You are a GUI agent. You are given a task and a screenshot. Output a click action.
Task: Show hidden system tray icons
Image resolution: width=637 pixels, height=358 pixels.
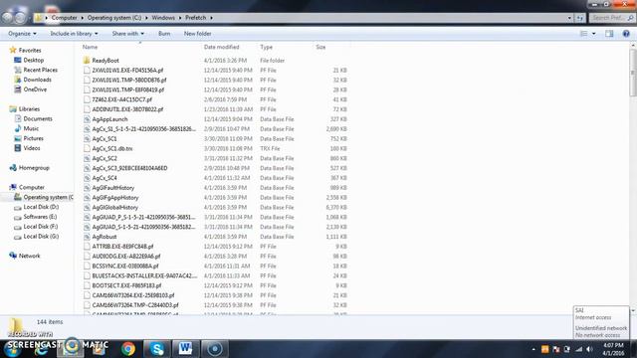(x=533, y=349)
